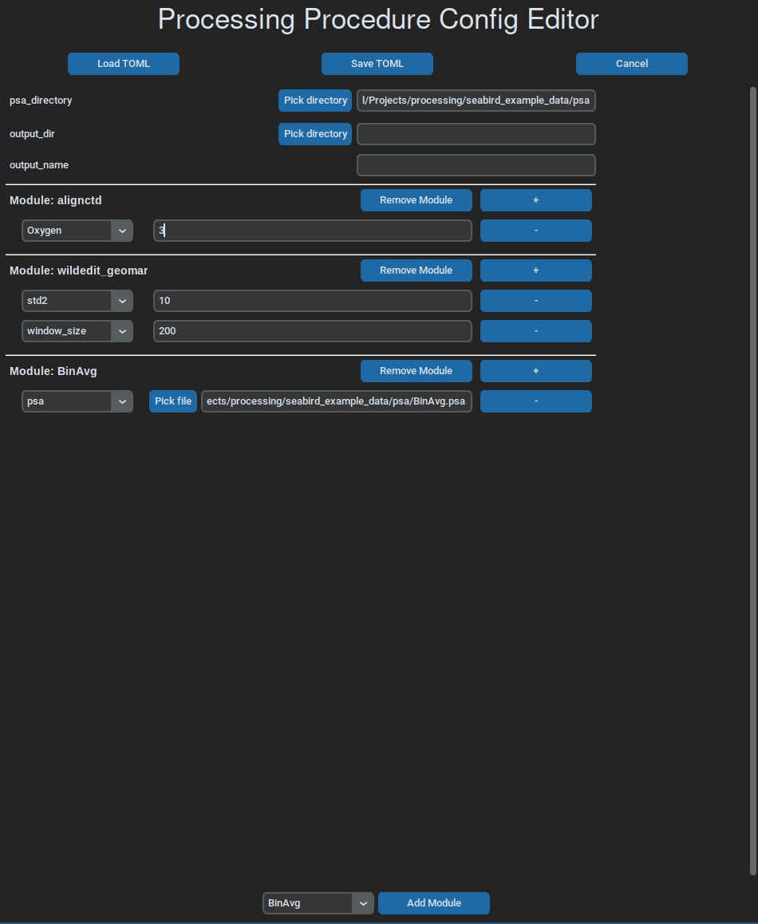Delete the std2 parameter row
Screen dimensions: 758x924
coord(535,300)
